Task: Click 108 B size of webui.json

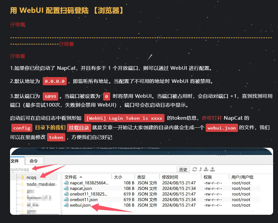Action: 129,205
